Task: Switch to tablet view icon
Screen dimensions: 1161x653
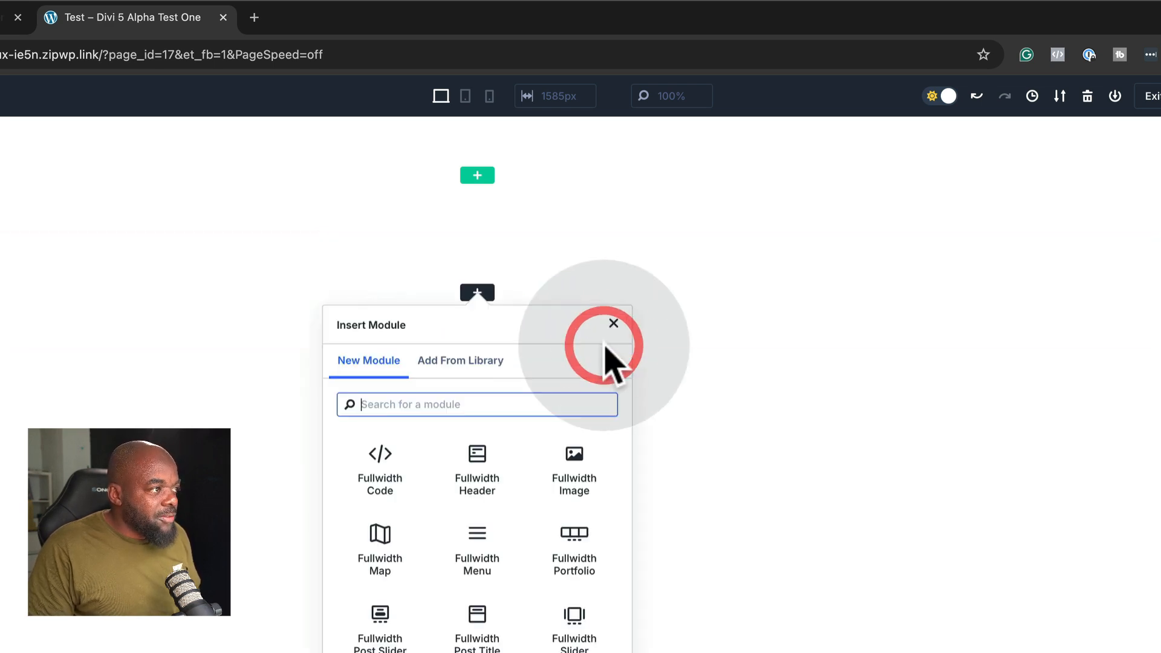Action: click(x=465, y=96)
